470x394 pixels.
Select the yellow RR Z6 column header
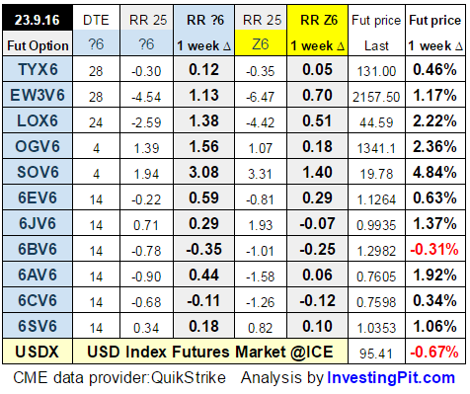[318, 31]
